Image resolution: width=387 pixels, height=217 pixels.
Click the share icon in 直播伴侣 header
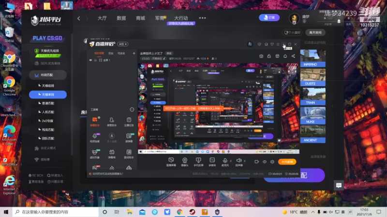click(293, 56)
